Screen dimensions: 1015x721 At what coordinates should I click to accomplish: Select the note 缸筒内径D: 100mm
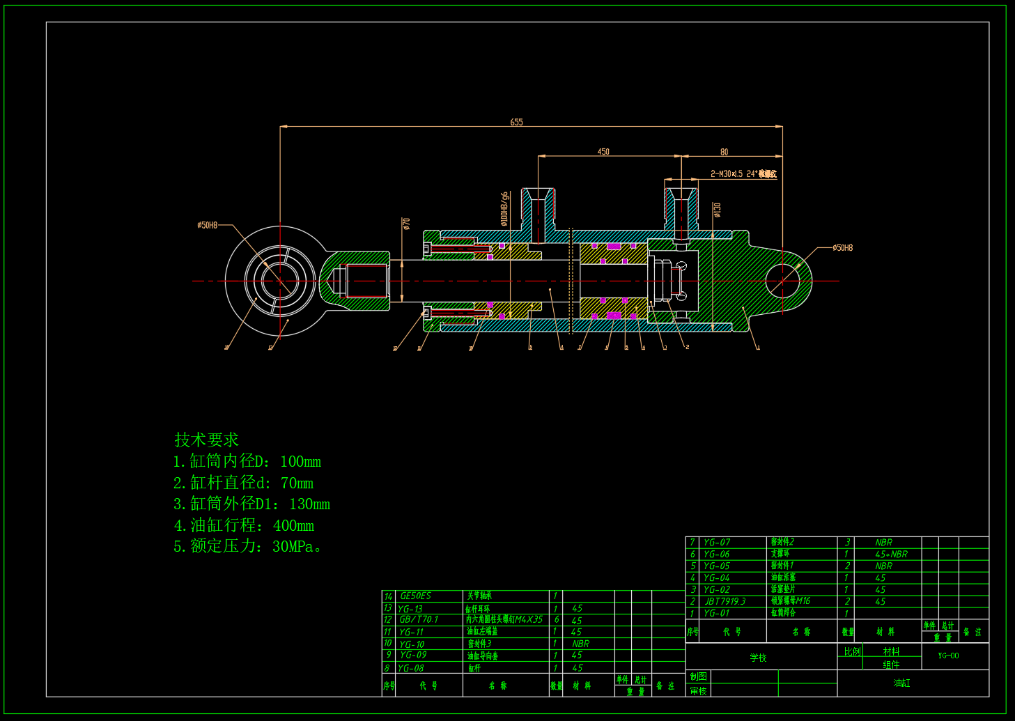pyautogui.click(x=247, y=461)
